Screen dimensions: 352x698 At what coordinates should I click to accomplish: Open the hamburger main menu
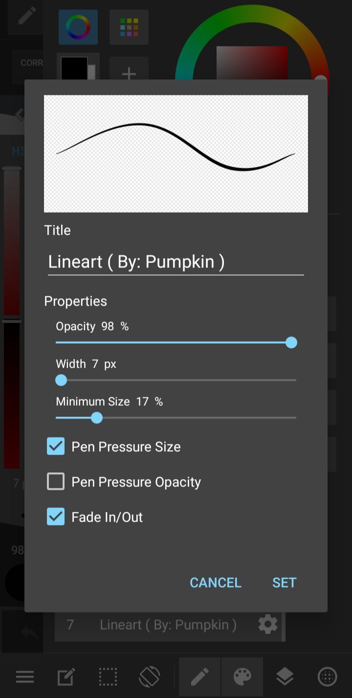[24, 677]
